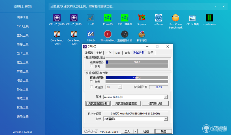
Task: Open the ThrottleStop icon
Action: click(108, 34)
